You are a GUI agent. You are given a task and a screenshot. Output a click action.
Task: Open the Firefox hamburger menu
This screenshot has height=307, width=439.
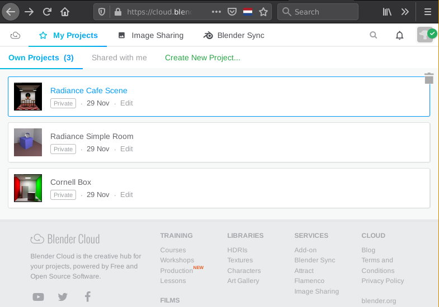point(427,12)
